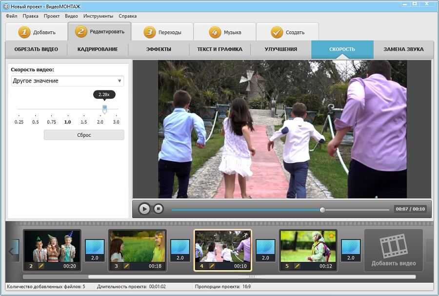Switch to the Эффекты tab
The height and width of the screenshot is (296, 439).
[159, 49]
